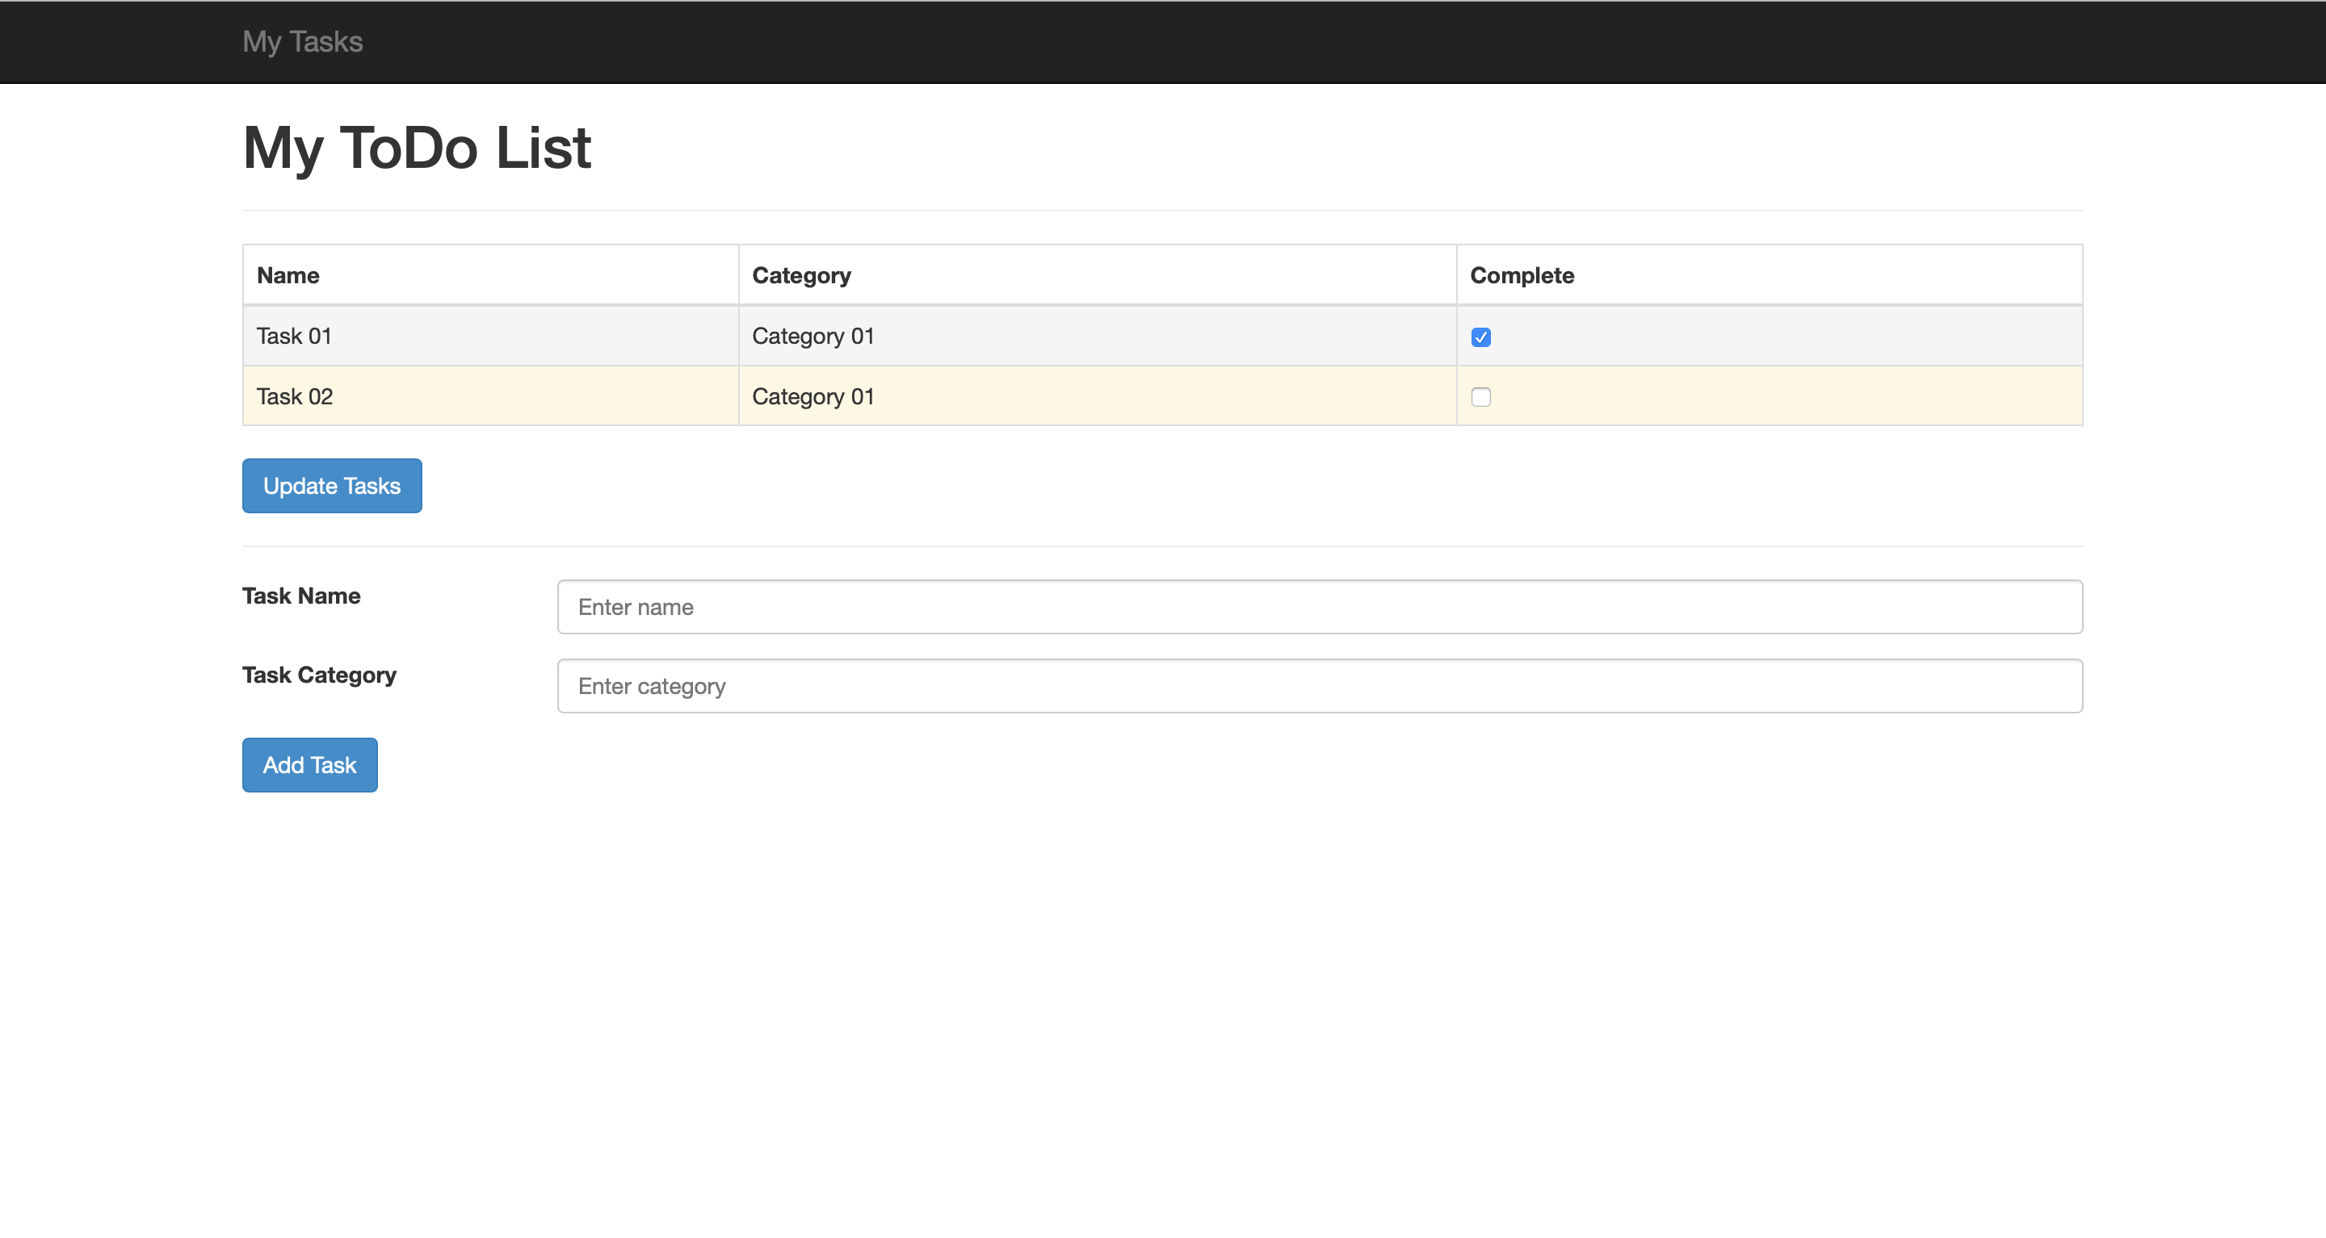
Task: Click the Task Name form label
Action: pos(300,596)
